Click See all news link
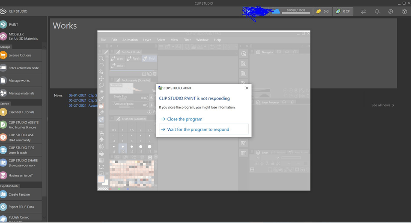 (x=383, y=105)
